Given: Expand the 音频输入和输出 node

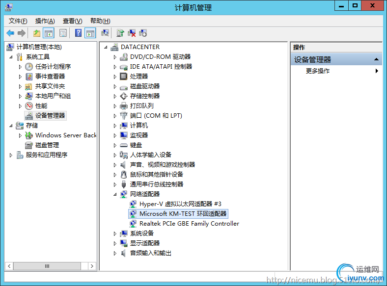Looking at the screenshot, I should point(115,253).
